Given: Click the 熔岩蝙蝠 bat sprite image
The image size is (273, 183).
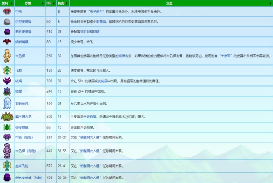Looking at the screenshot, I should pyautogui.click(x=8, y=41).
